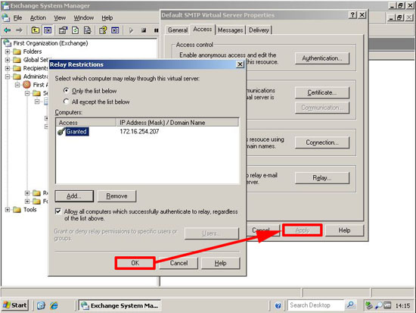Open the Authentication... settings
Screen dimensions: 416x313
322,58
